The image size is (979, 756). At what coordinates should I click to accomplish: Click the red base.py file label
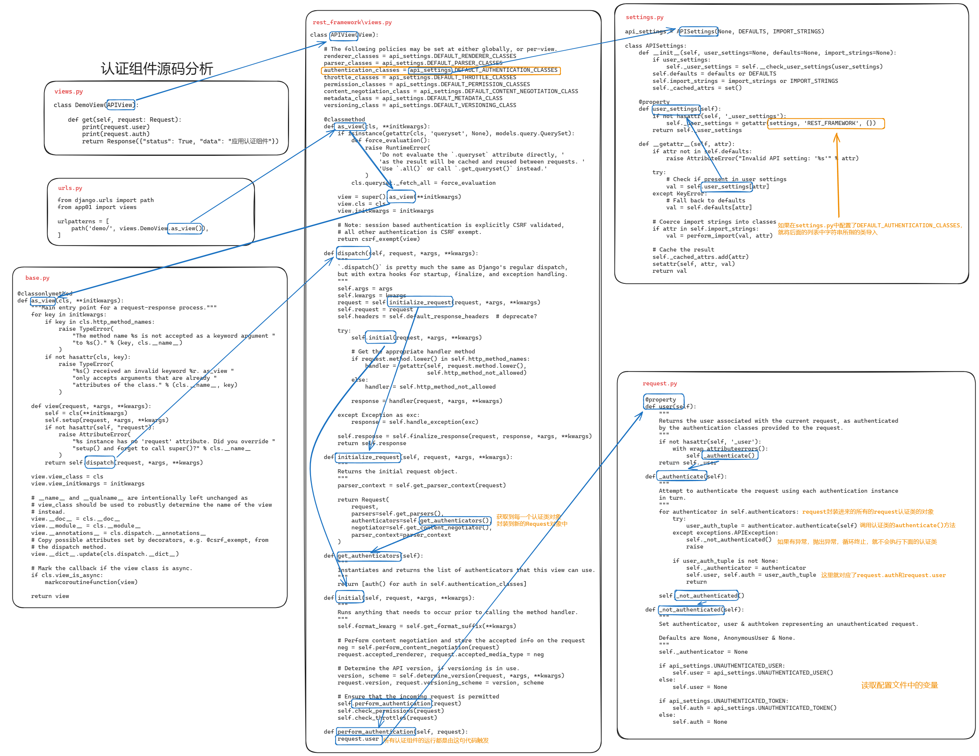tap(37, 278)
